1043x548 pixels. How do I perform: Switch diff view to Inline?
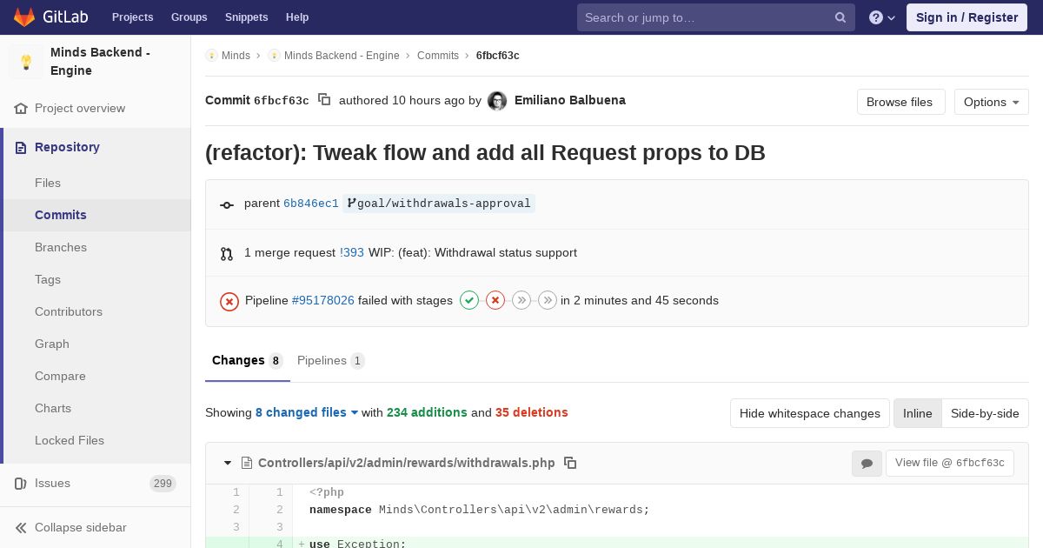click(918, 413)
